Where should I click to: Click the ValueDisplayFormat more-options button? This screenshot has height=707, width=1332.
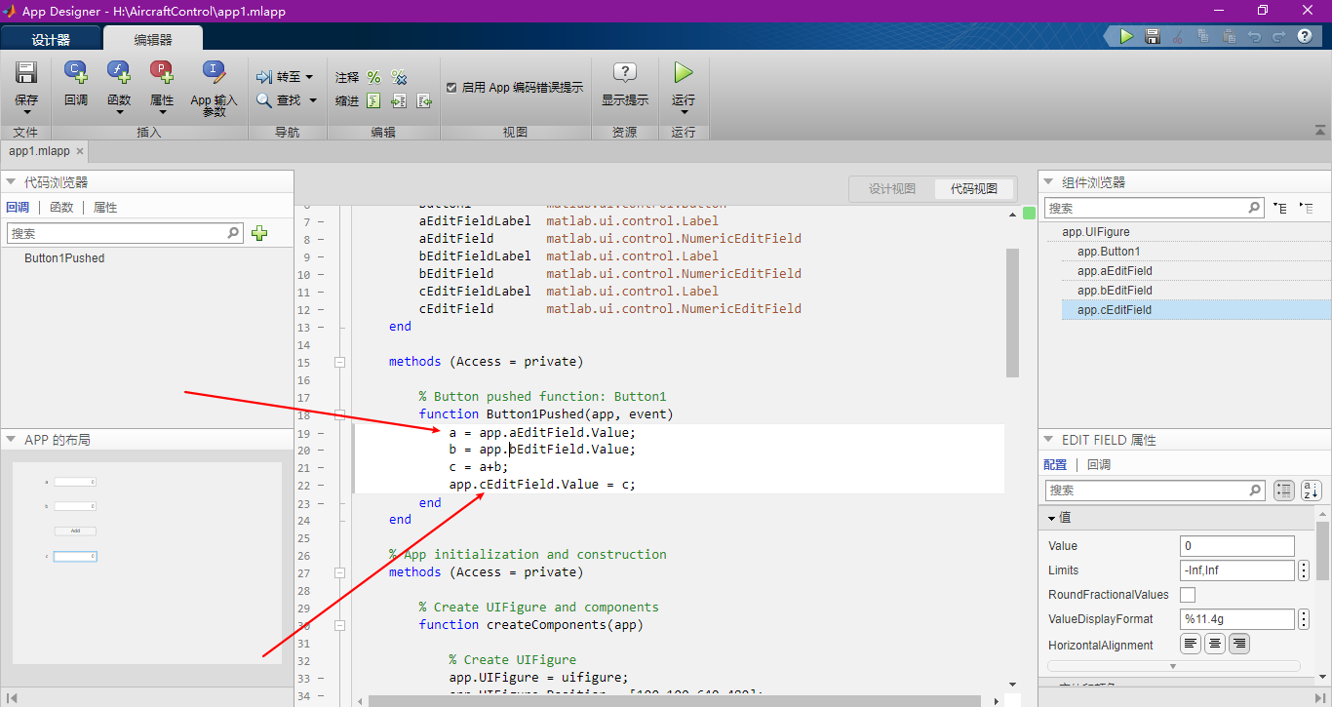[1304, 619]
